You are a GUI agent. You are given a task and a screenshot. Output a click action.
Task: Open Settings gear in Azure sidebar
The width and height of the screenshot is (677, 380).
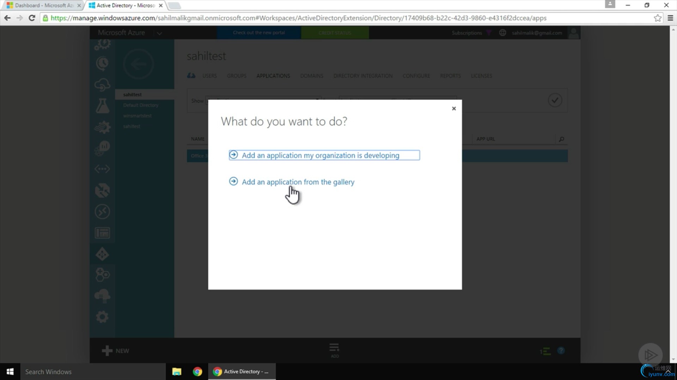pos(102,317)
